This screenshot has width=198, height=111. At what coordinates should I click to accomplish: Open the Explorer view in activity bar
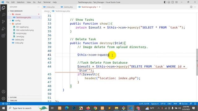point(3,8)
